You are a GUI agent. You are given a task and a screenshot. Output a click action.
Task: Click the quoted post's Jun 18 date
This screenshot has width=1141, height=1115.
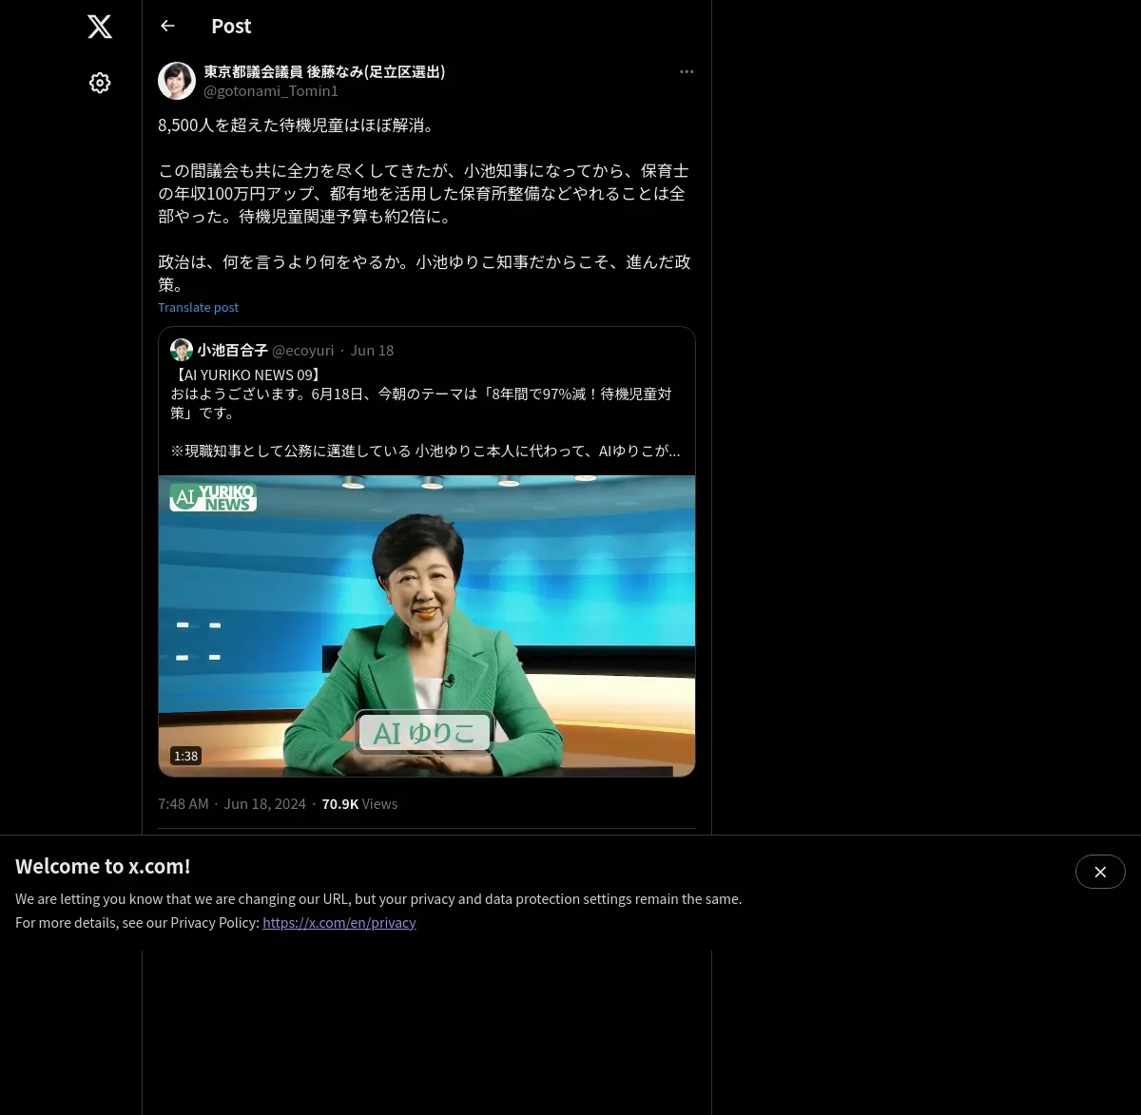point(372,350)
